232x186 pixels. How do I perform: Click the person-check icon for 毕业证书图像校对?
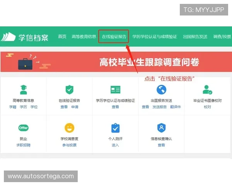(207, 90)
